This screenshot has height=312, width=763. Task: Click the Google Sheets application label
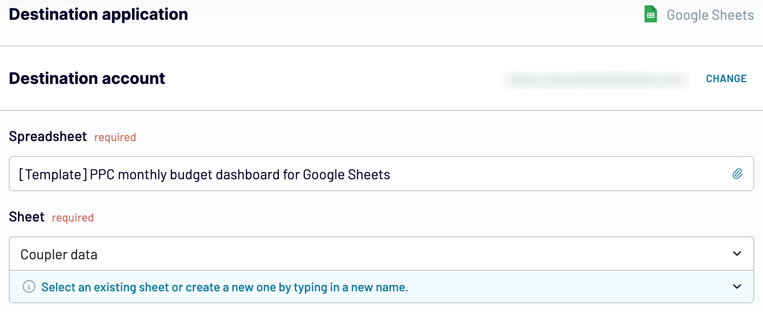[x=710, y=15]
